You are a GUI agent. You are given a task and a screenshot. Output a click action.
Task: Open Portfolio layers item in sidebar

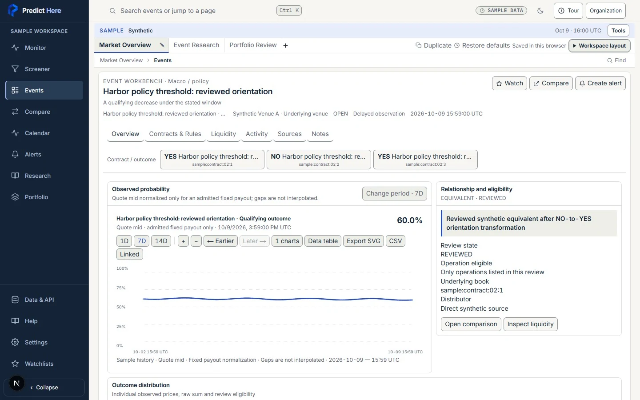pos(44,197)
